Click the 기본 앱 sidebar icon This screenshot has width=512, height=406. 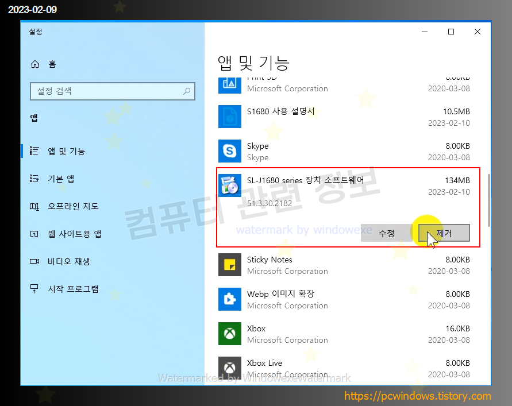[x=34, y=179]
